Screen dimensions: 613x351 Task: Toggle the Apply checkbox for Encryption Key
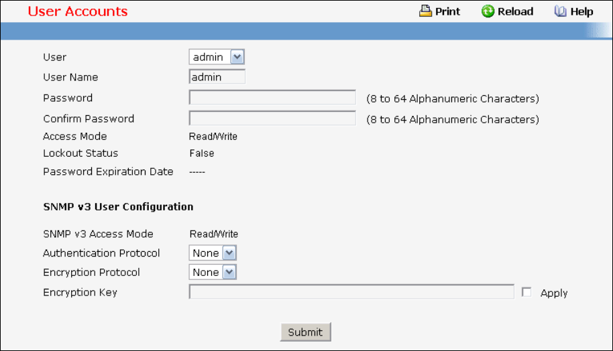(x=526, y=292)
